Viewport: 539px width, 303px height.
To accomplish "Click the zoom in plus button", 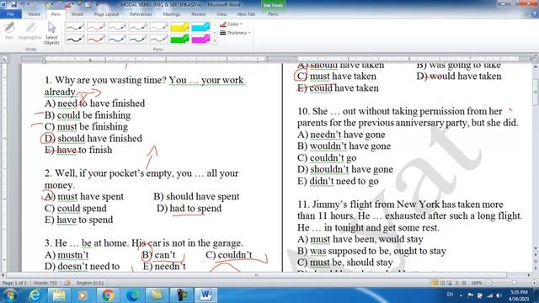I will 534,283.
